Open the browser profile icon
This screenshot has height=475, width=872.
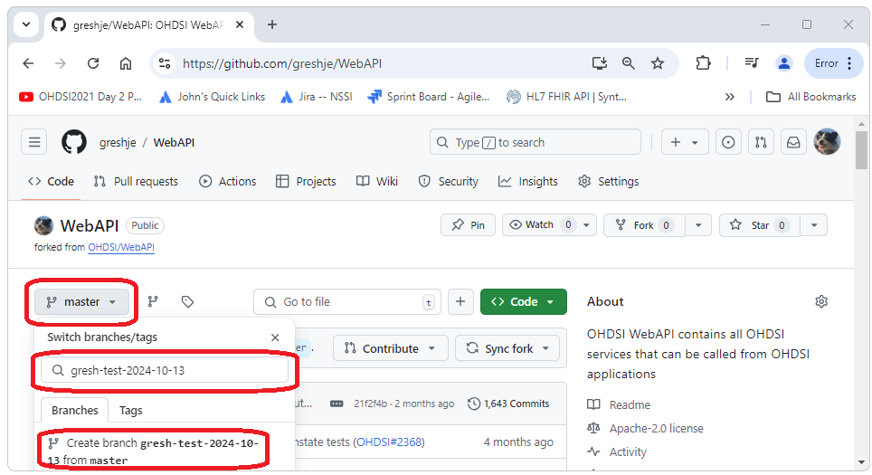click(784, 63)
